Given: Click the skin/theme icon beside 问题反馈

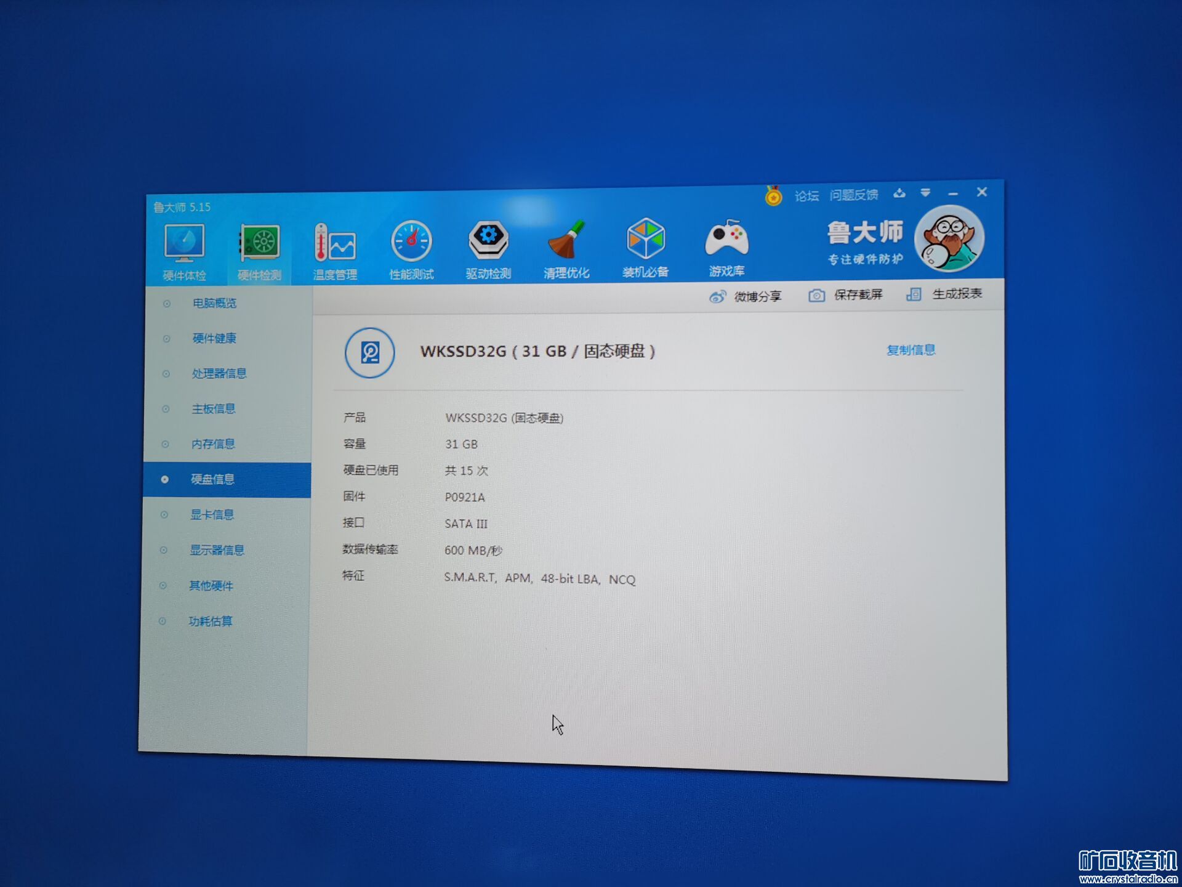Looking at the screenshot, I should (x=899, y=193).
